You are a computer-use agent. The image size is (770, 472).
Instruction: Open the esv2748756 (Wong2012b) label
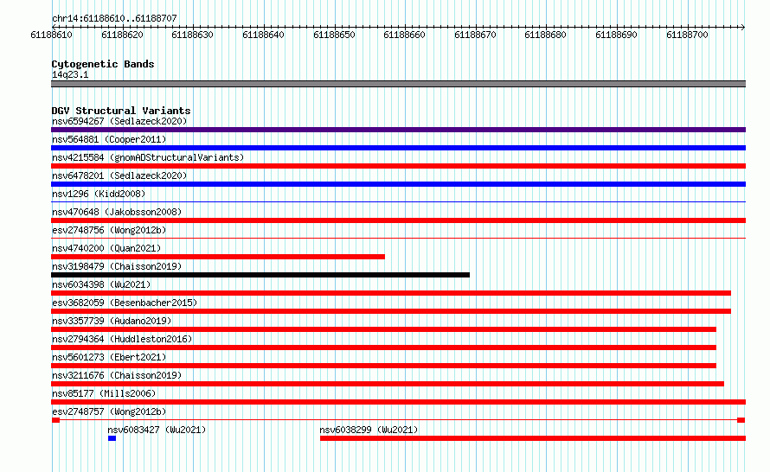(109, 230)
